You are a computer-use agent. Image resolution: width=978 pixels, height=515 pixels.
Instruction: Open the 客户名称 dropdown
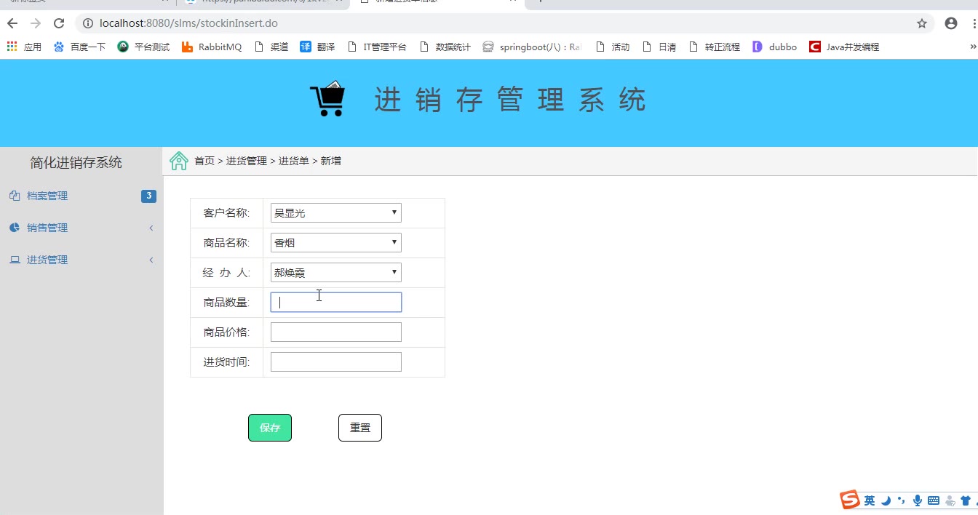click(x=335, y=213)
